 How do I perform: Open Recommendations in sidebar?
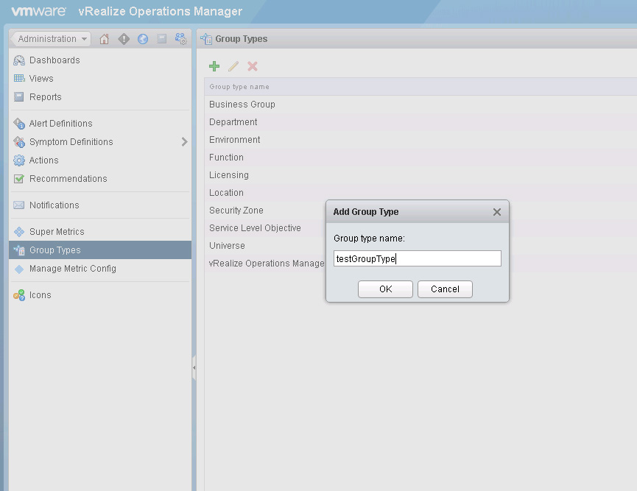pos(68,179)
